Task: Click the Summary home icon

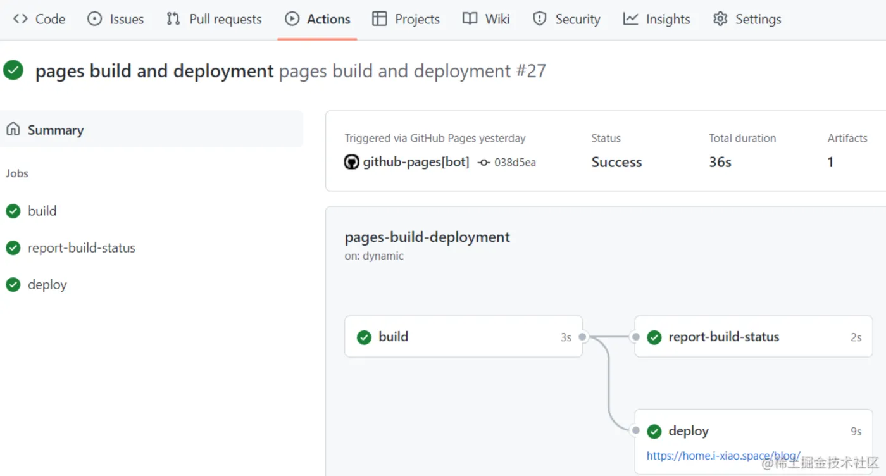Action: click(13, 129)
